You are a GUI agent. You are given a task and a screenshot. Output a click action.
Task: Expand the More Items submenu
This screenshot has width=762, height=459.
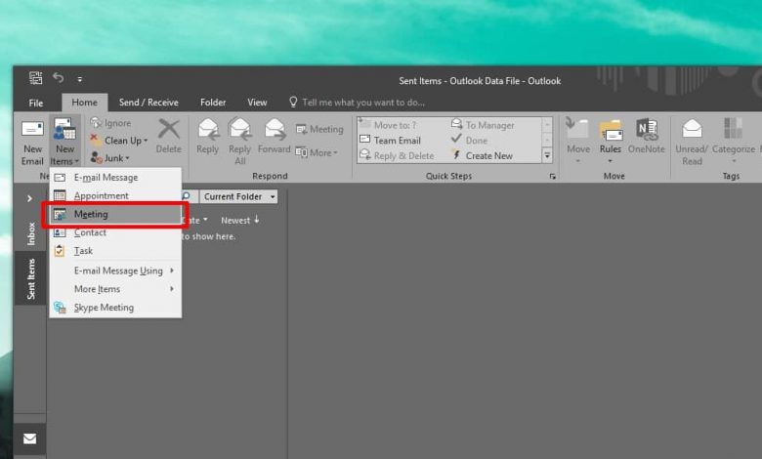pos(115,289)
